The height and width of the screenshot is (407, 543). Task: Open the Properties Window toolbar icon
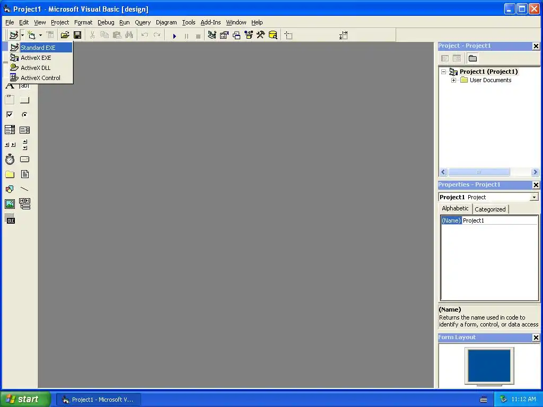[224, 35]
